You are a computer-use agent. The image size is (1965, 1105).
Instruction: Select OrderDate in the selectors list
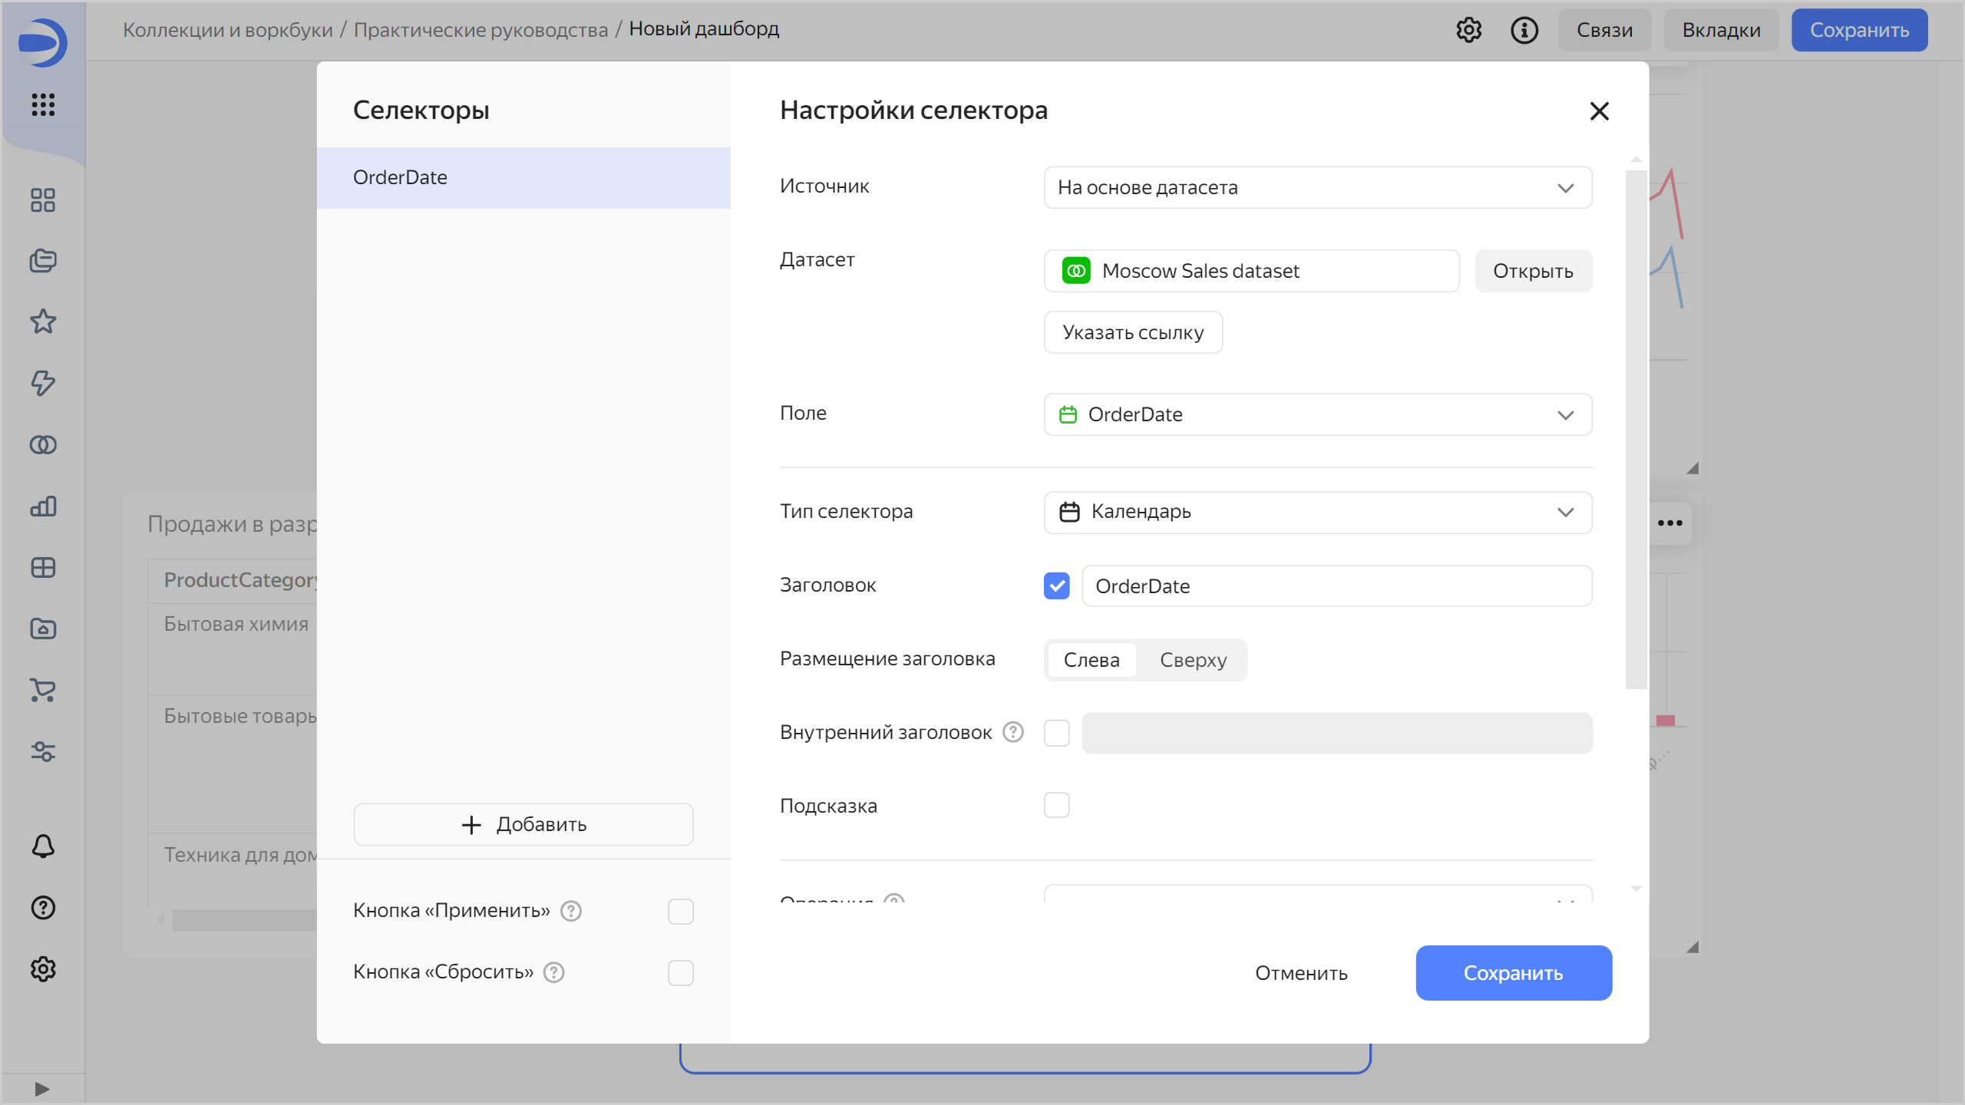523,177
